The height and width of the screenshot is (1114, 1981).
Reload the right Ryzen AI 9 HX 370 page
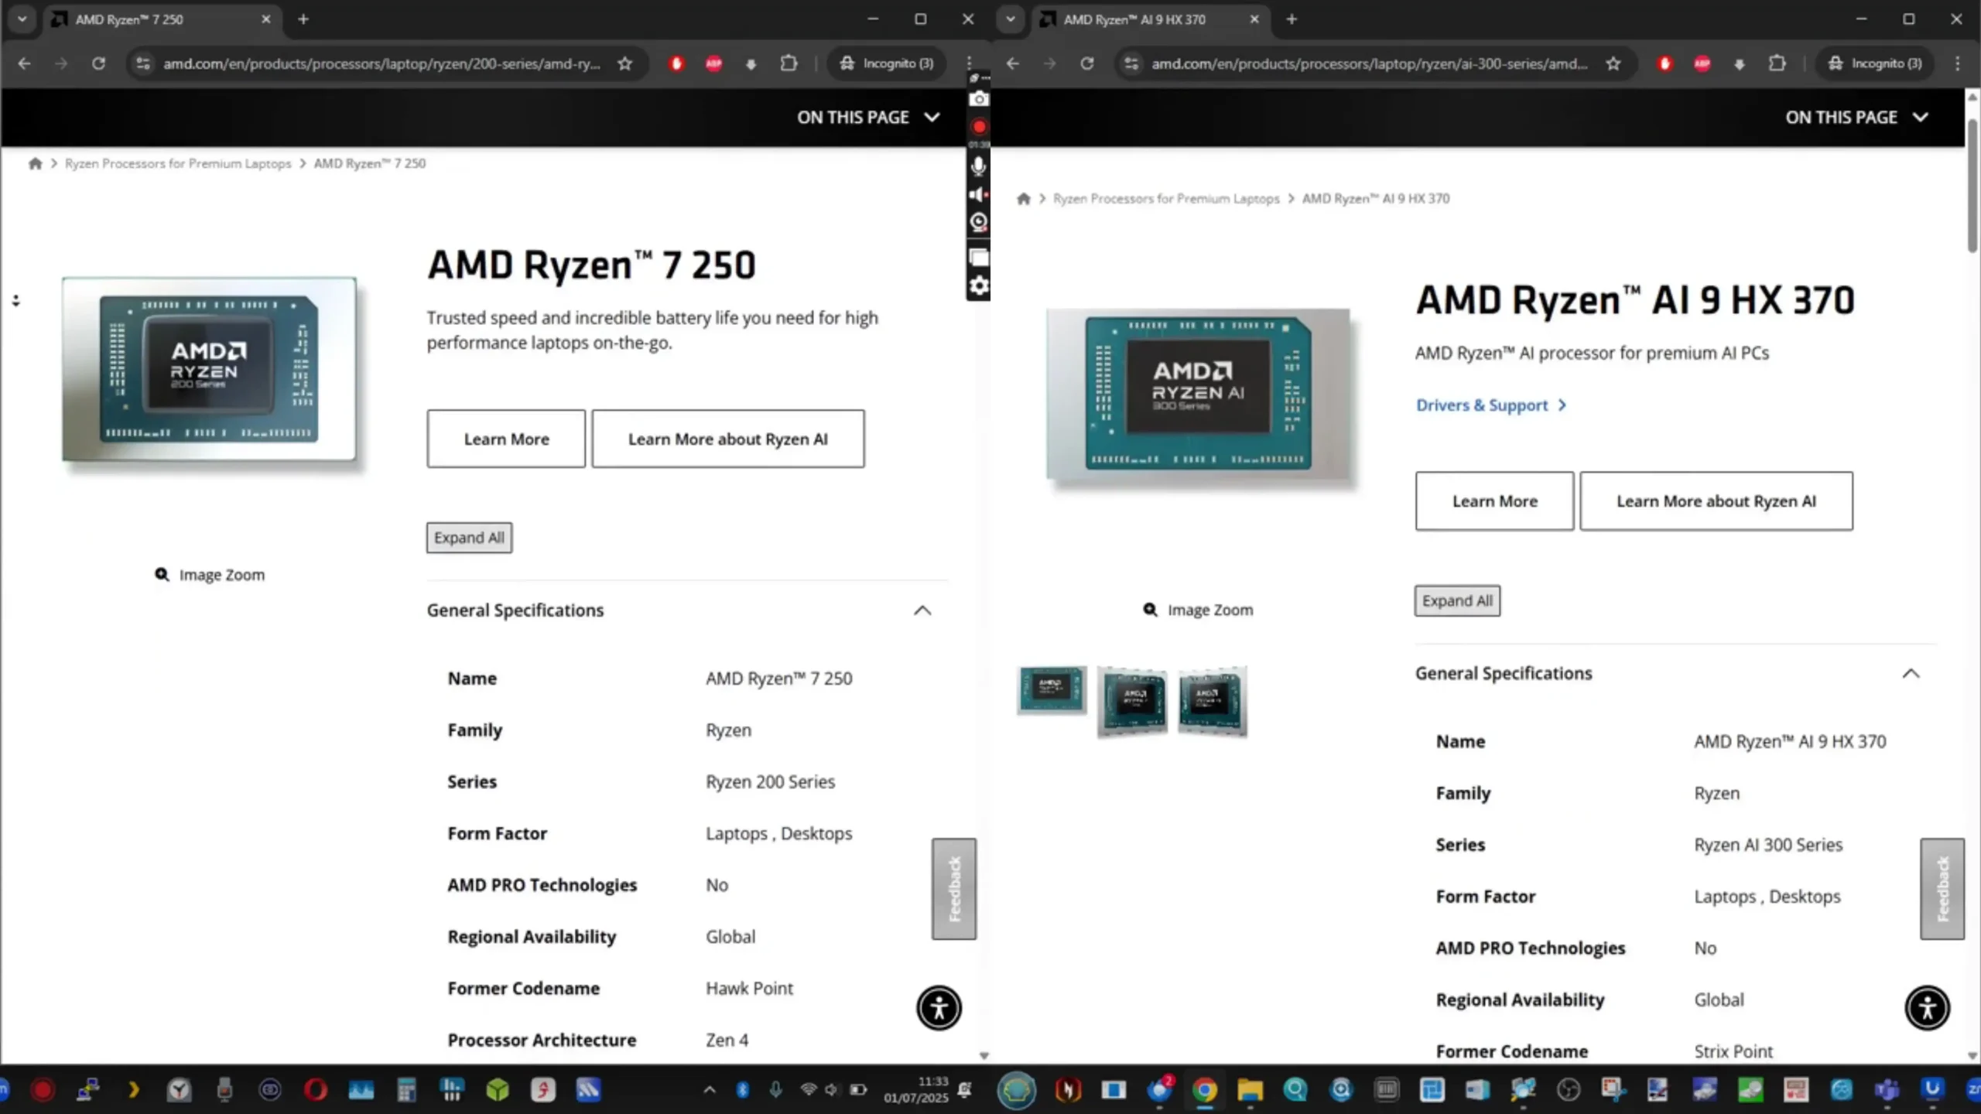[x=1086, y=63]
